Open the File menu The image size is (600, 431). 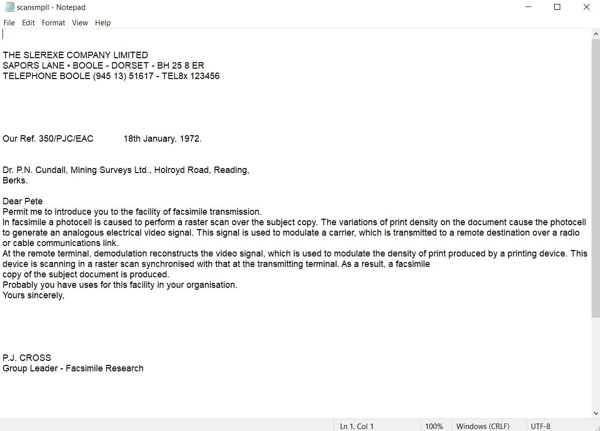[x=9, y=23]
